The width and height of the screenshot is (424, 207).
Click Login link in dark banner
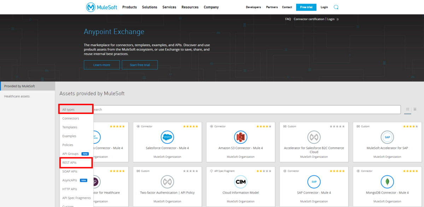coord(331,19)
